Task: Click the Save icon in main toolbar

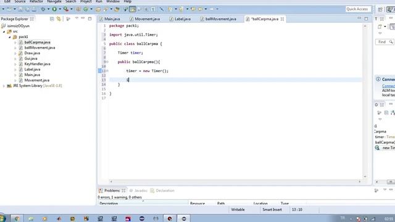Action: (x=20, y=9)
